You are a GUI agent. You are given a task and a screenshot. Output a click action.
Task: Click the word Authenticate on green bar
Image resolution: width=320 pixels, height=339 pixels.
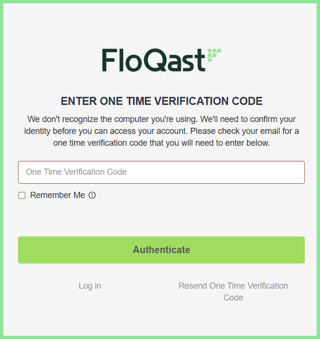[161, 250]
